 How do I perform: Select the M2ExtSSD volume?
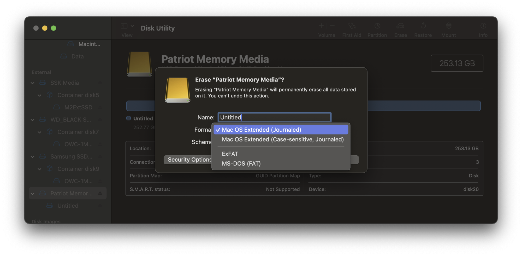[78, 107]
